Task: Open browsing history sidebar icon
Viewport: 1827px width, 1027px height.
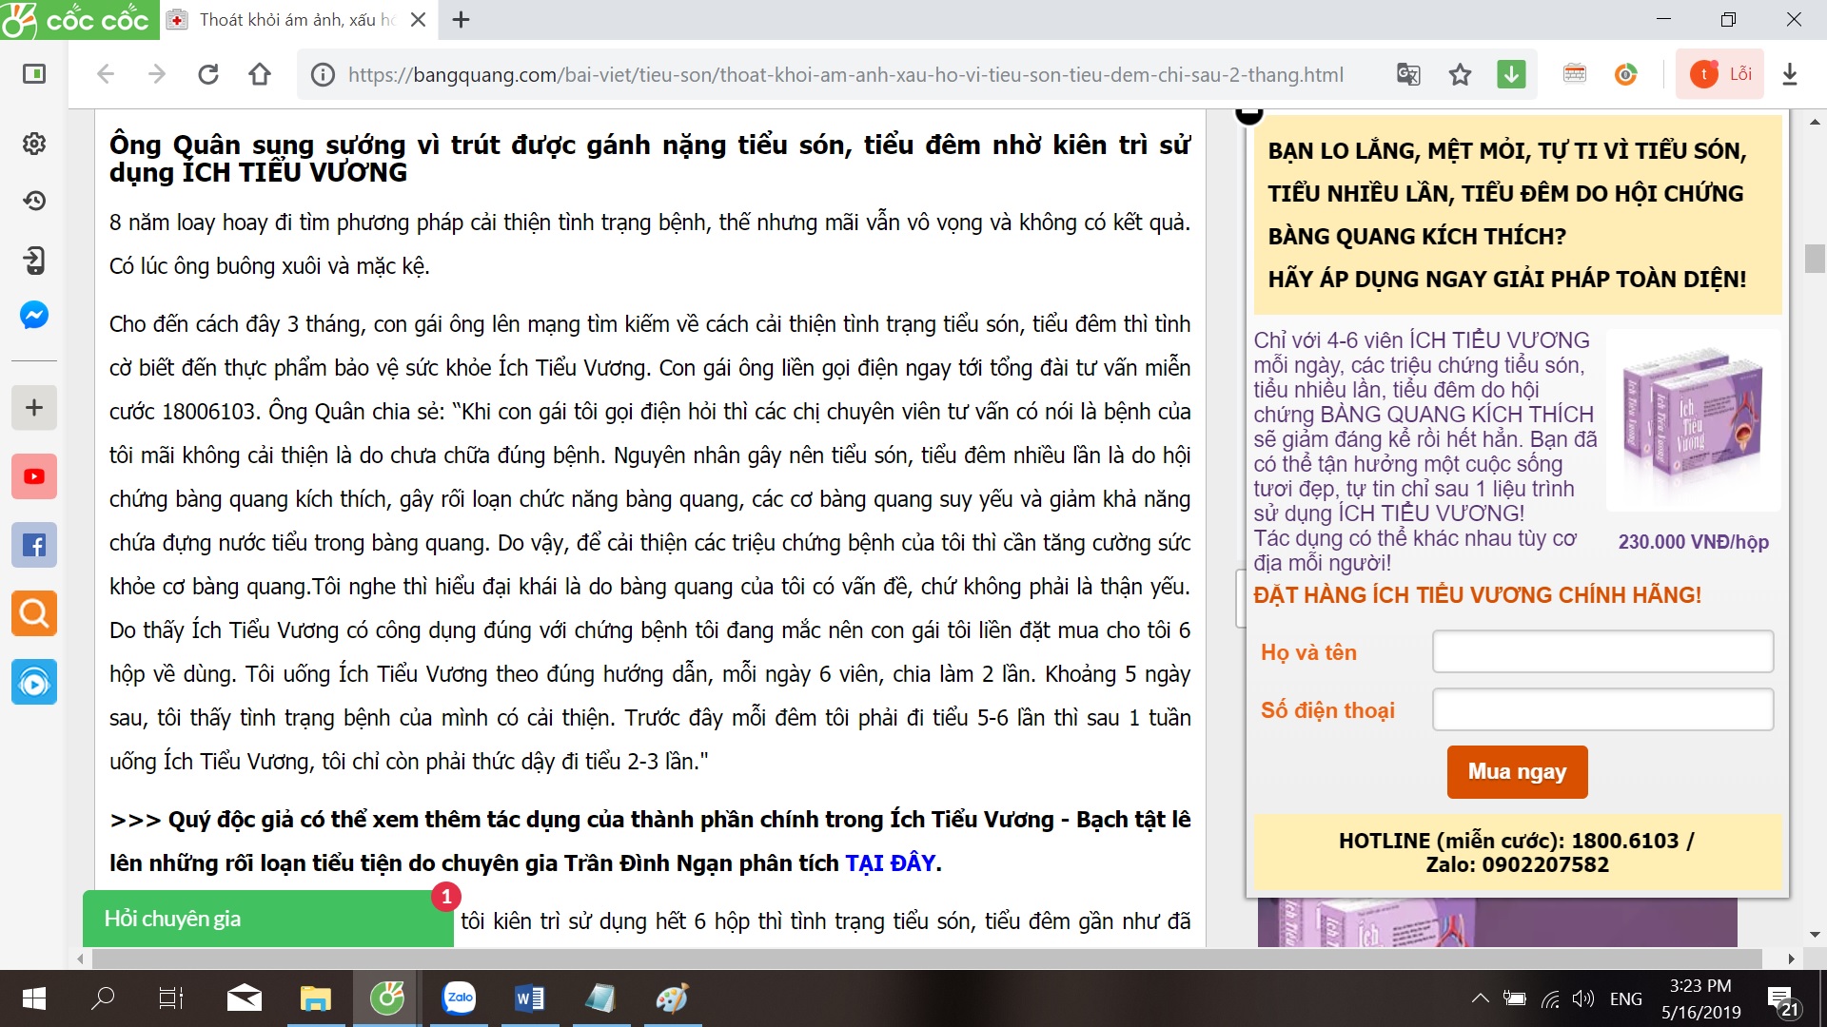Action: click(34, 201)
